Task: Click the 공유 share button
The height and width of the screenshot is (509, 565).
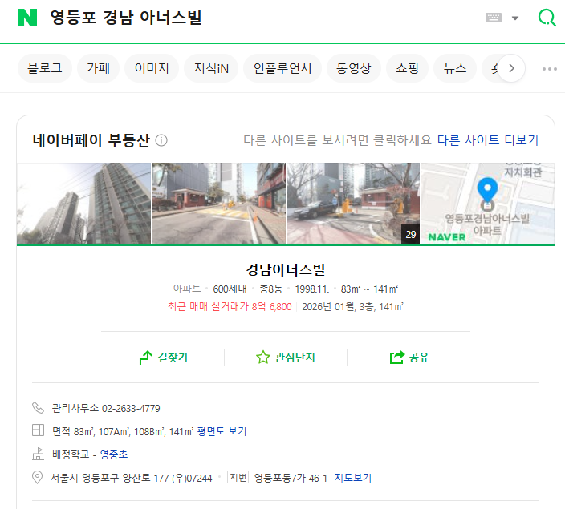Action: 409,357
